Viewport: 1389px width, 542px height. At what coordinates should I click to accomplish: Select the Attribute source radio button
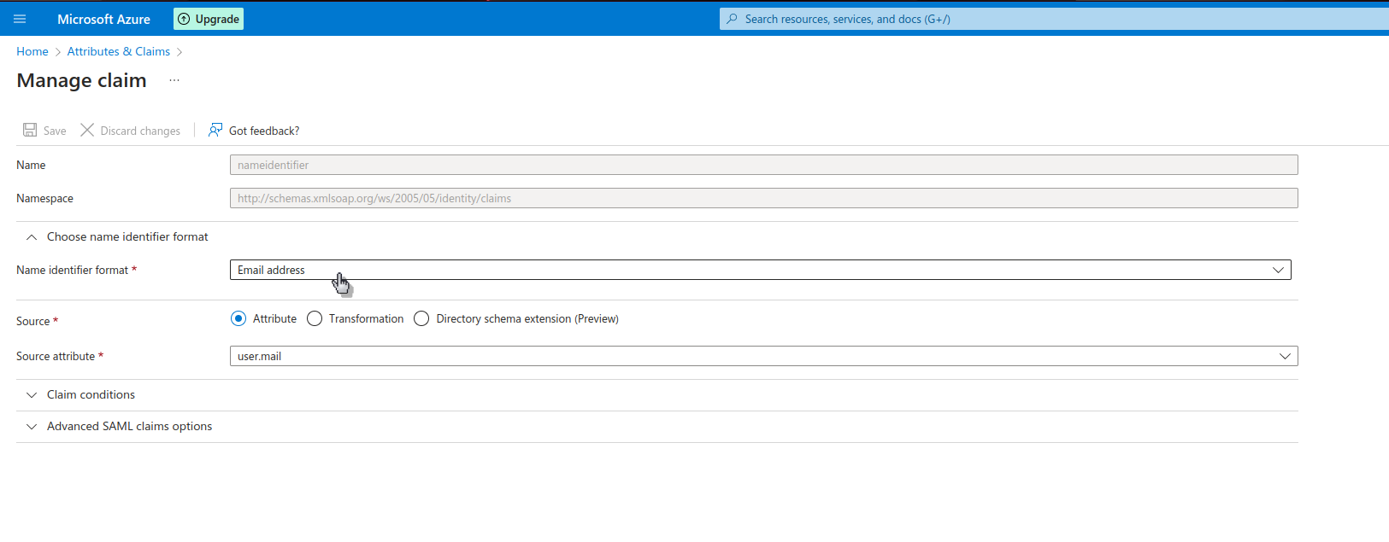238,318
